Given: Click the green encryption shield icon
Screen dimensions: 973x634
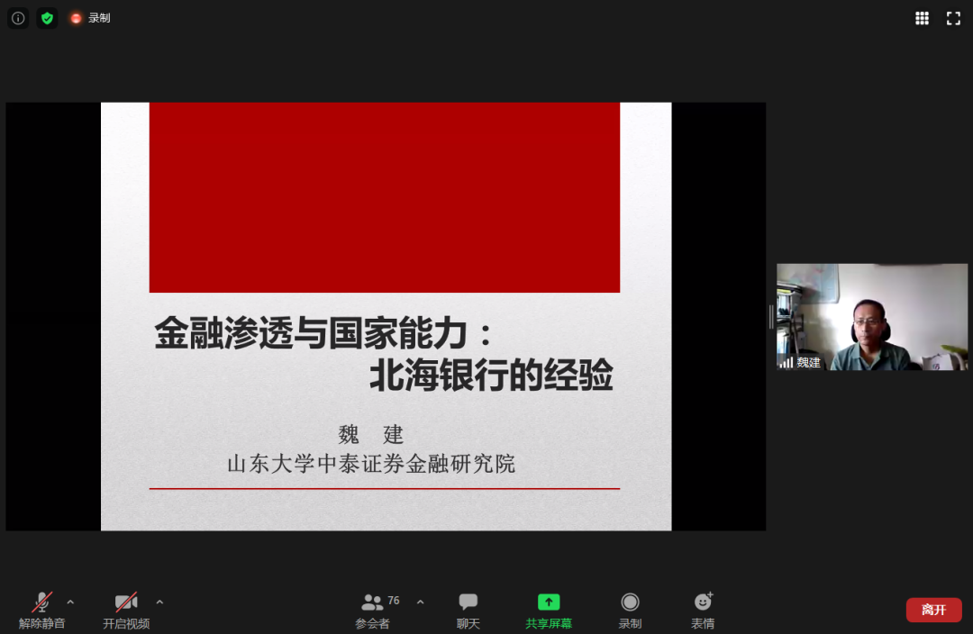Looking at the screenshot, I should [x=47, y=18].
